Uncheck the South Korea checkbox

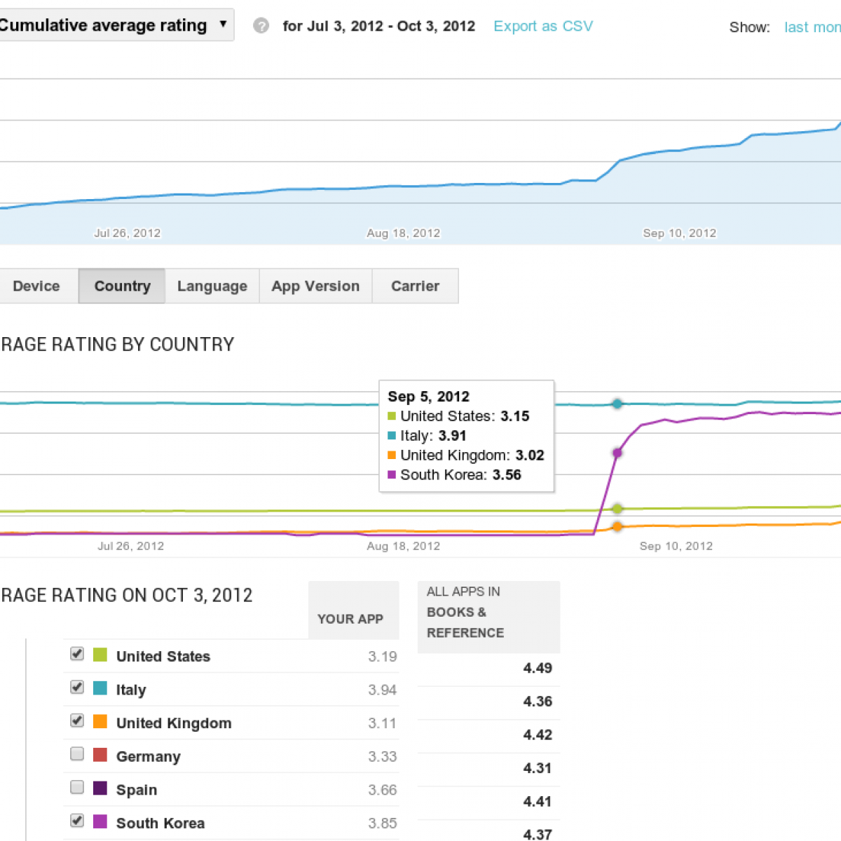pyautogui.click(x=77, y=821)
